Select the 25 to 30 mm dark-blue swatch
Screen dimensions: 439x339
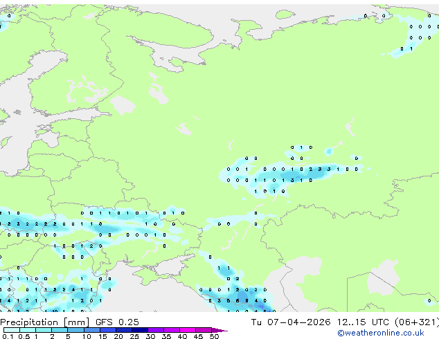139,330
